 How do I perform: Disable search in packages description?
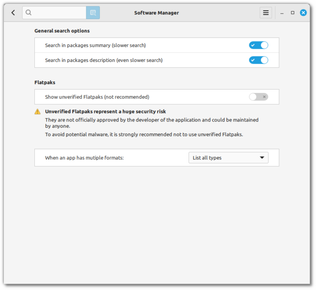pyautogui.click(x=258, y=60)
